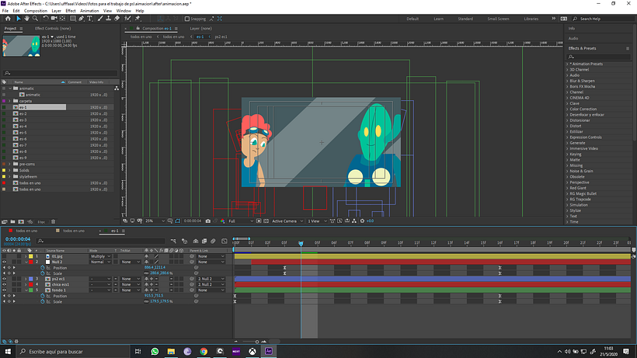Switch to the Effect Controls (none) tab

click(x=52, y=29)
